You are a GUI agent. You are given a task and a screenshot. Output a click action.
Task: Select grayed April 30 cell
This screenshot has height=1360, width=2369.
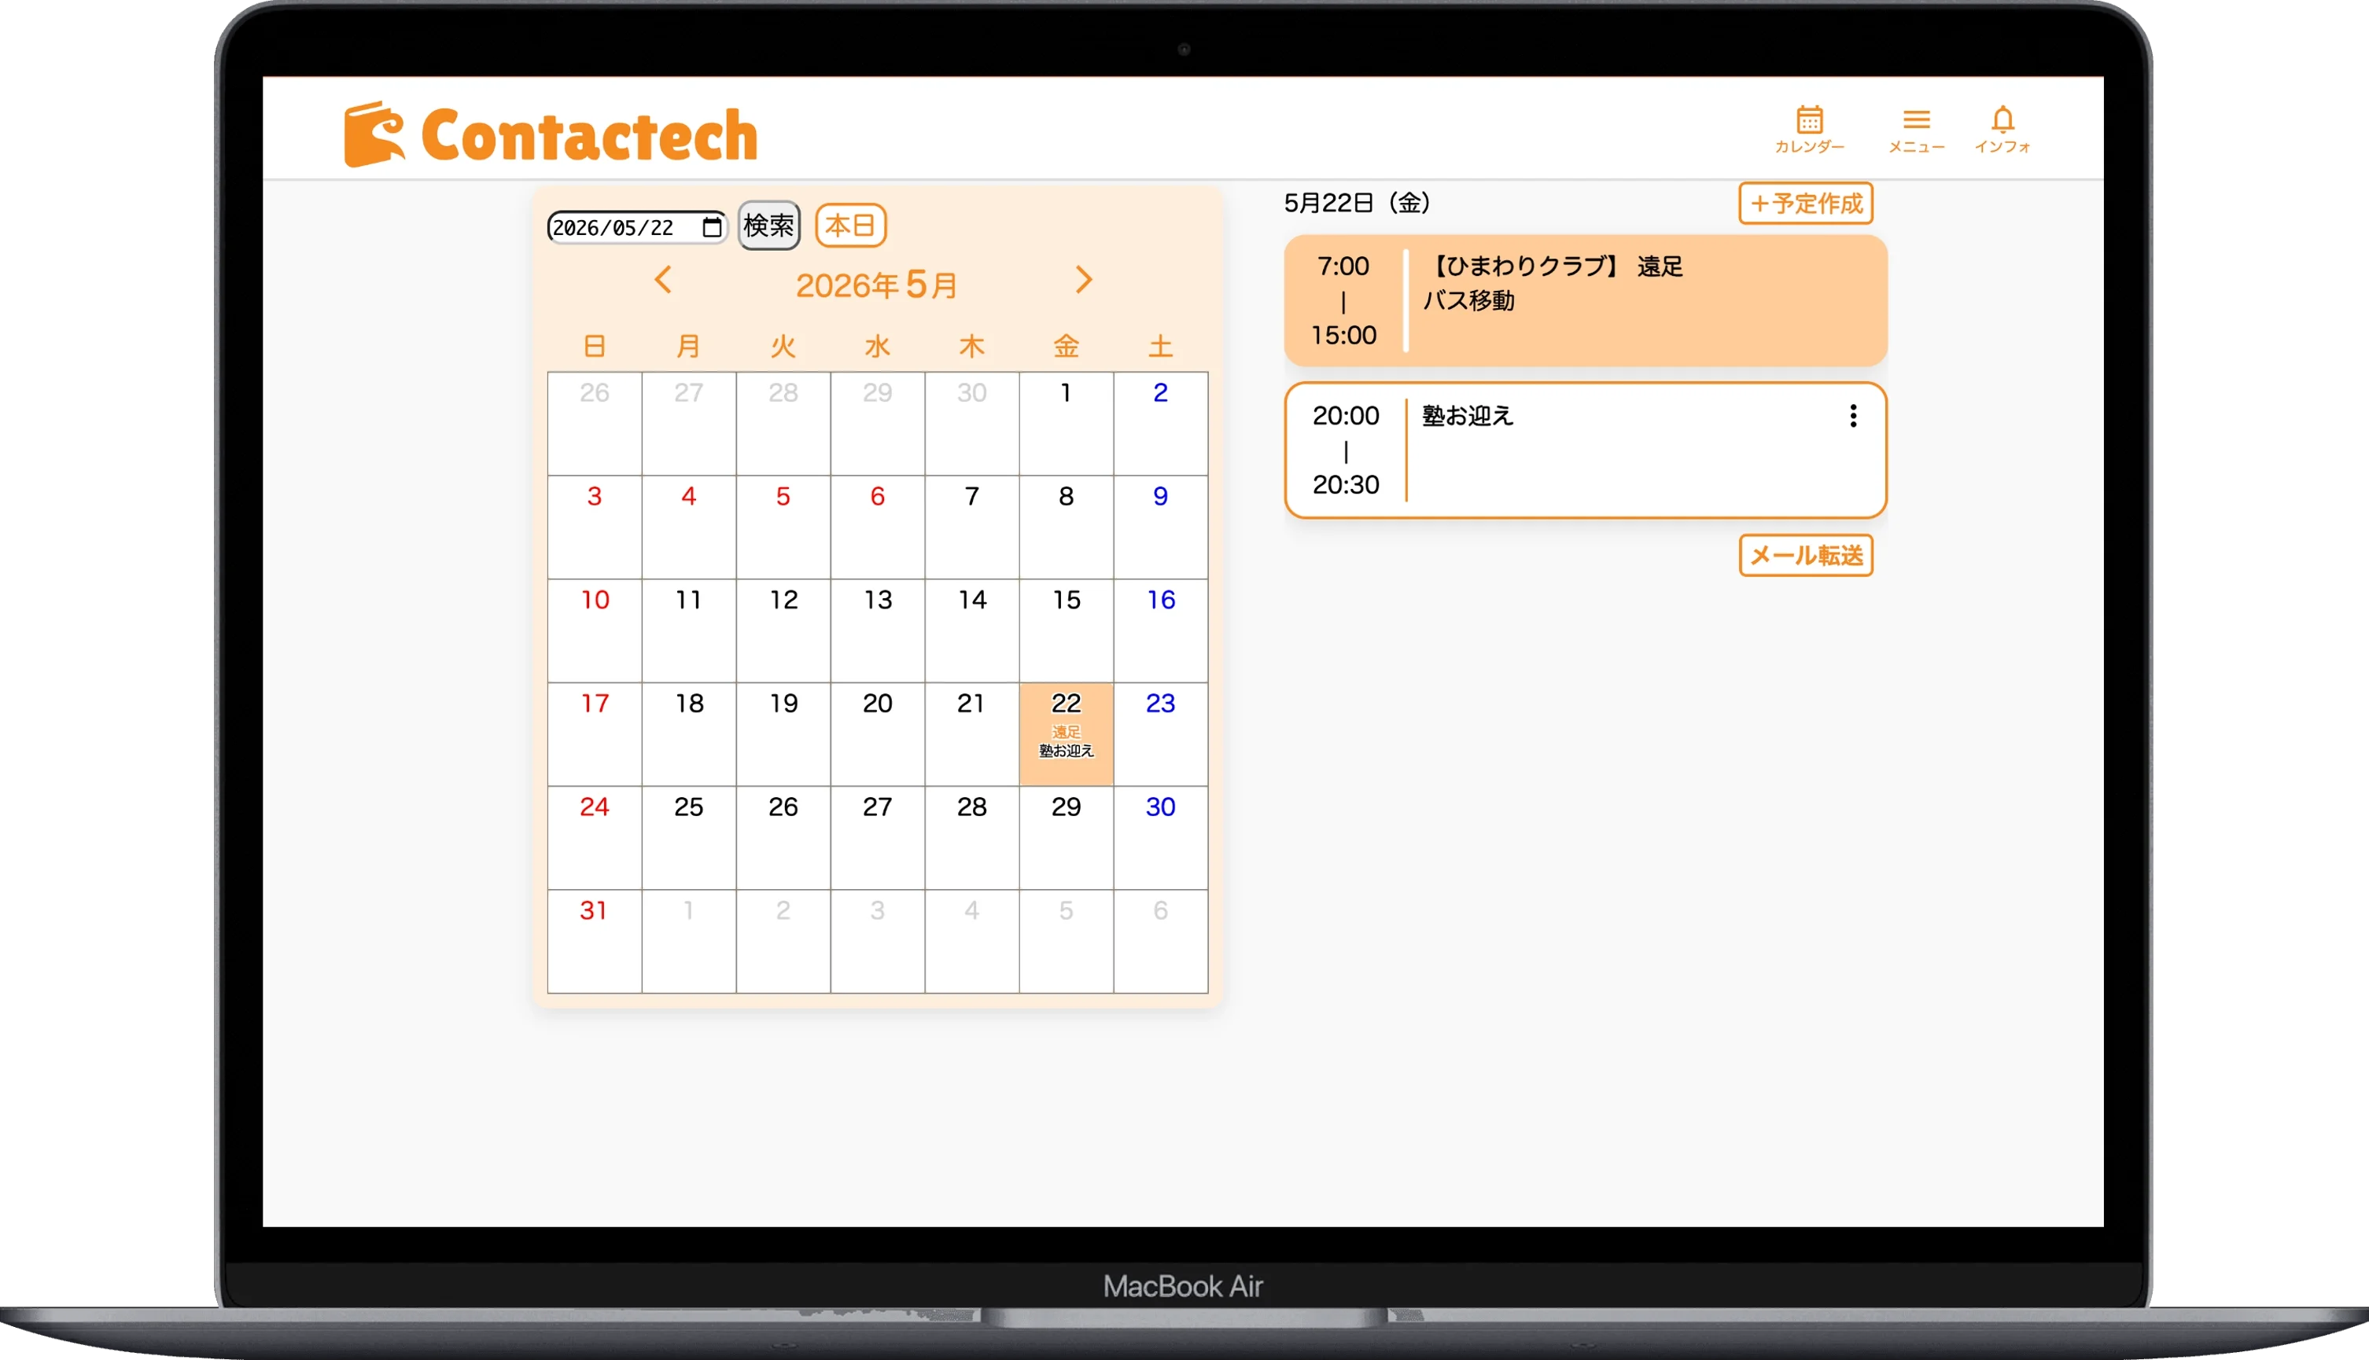click(x=972, y=424)
